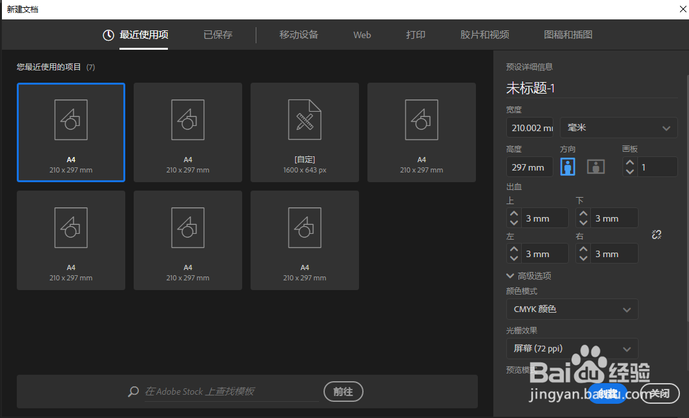Increase the bottom bleed value

click(x=583, y=214)
